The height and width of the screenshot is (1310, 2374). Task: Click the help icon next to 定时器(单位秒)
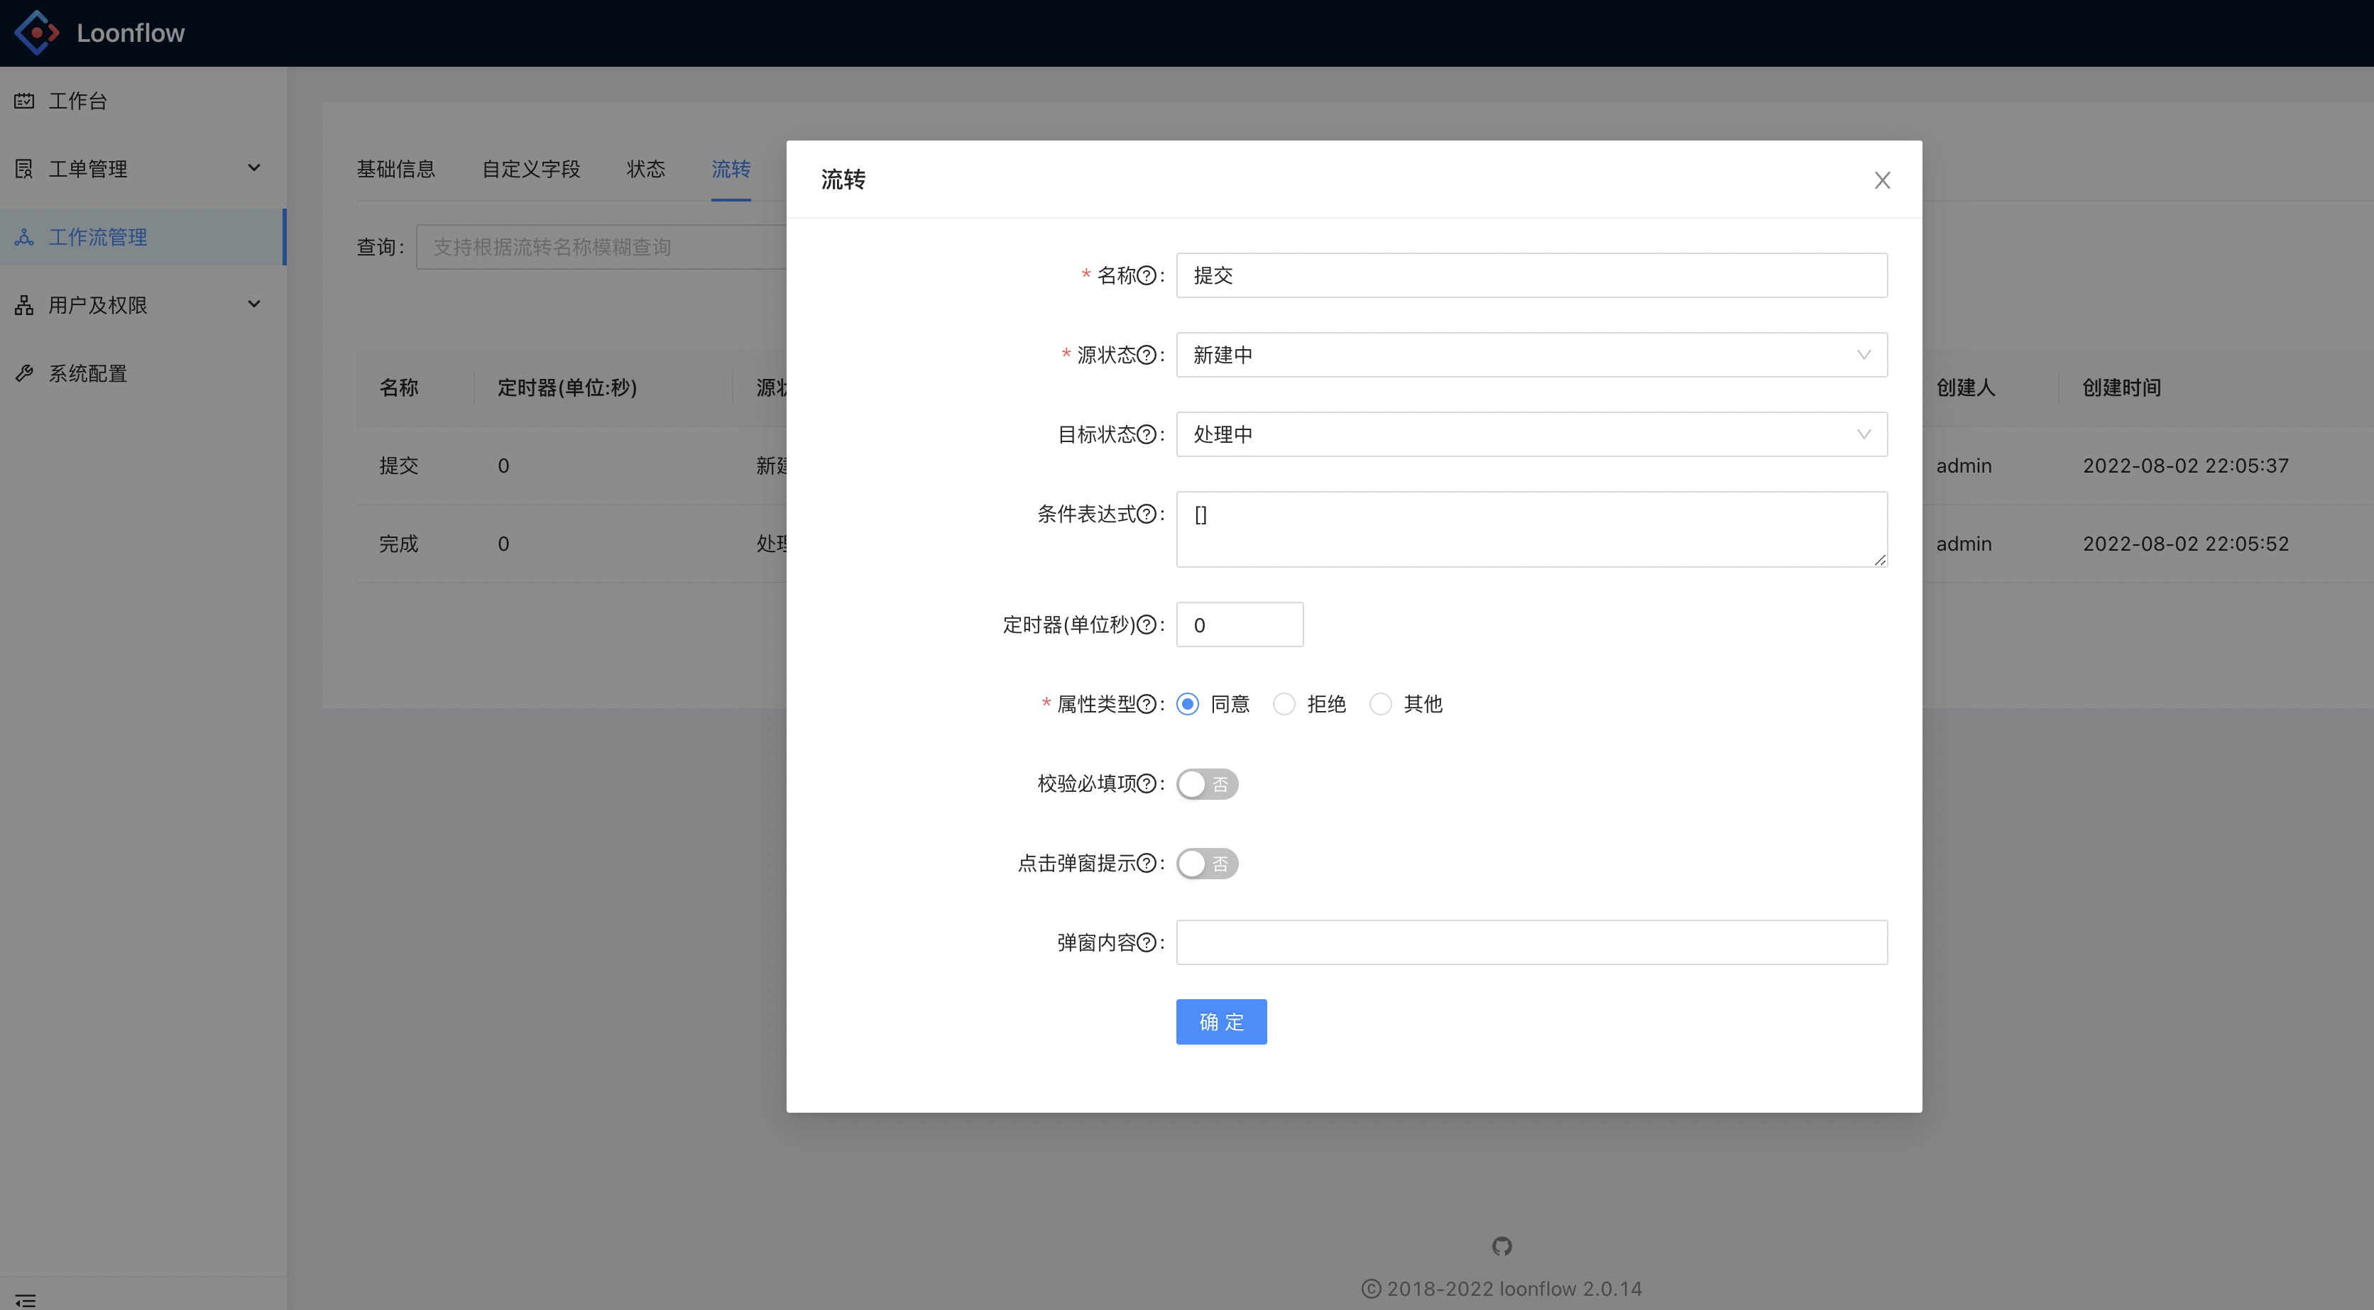pos(1147,624)
